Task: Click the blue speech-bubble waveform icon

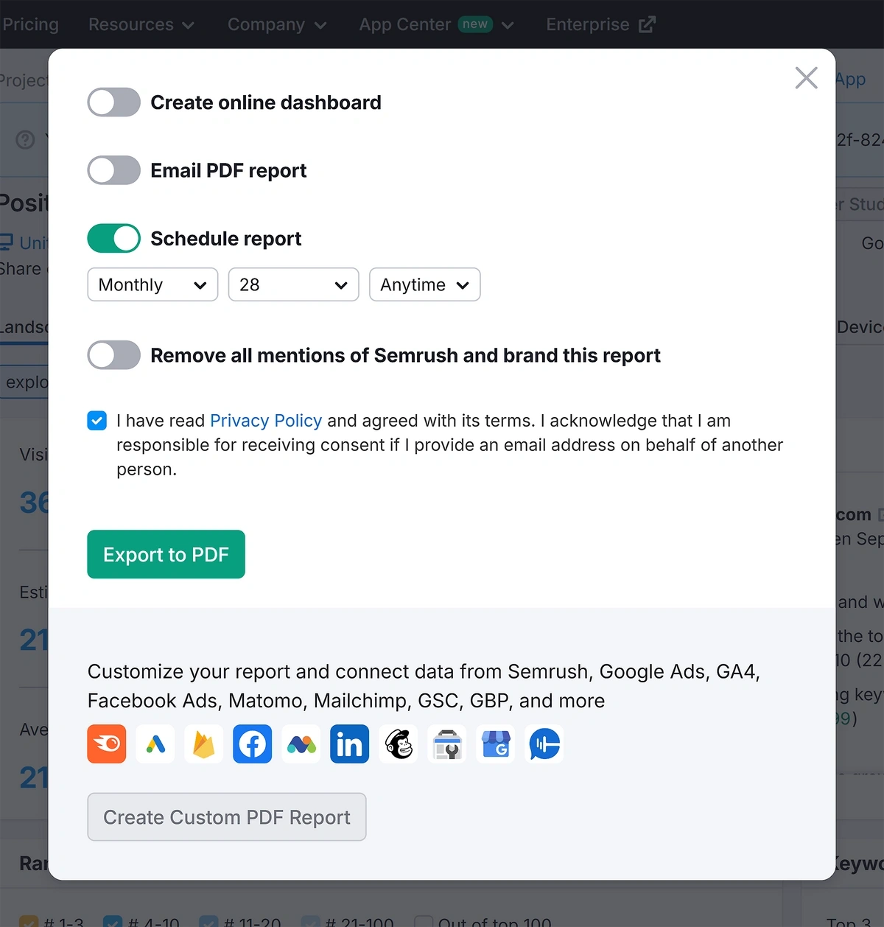Action: [544, 744]
